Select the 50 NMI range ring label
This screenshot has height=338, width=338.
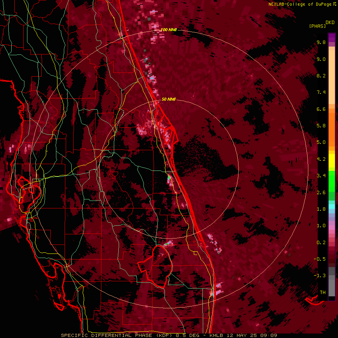coord(169,99)
